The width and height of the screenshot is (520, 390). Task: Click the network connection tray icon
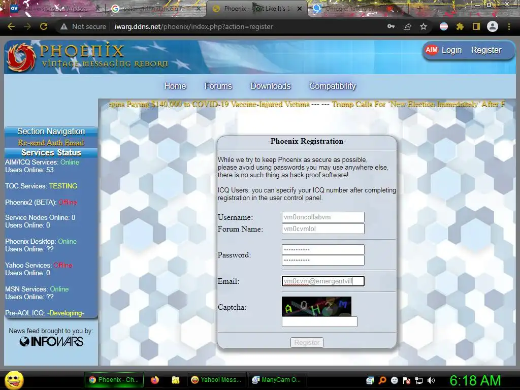[x=419, y=380]
